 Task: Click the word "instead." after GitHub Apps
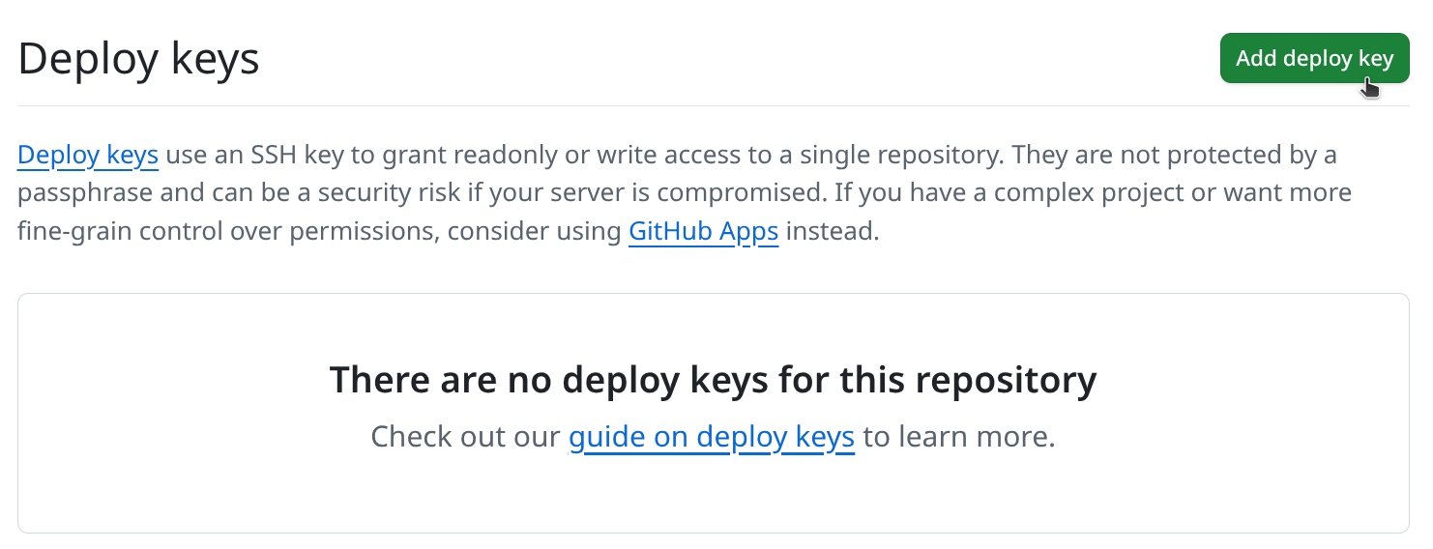(x=833, y=232)
